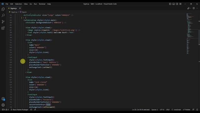The width and height of the screenshot is (200, 113).
Task: Click the name="mail" line
Action: pyautogui.click(x=35, y=45)
